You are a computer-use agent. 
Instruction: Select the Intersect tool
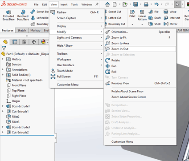(172, 18)
